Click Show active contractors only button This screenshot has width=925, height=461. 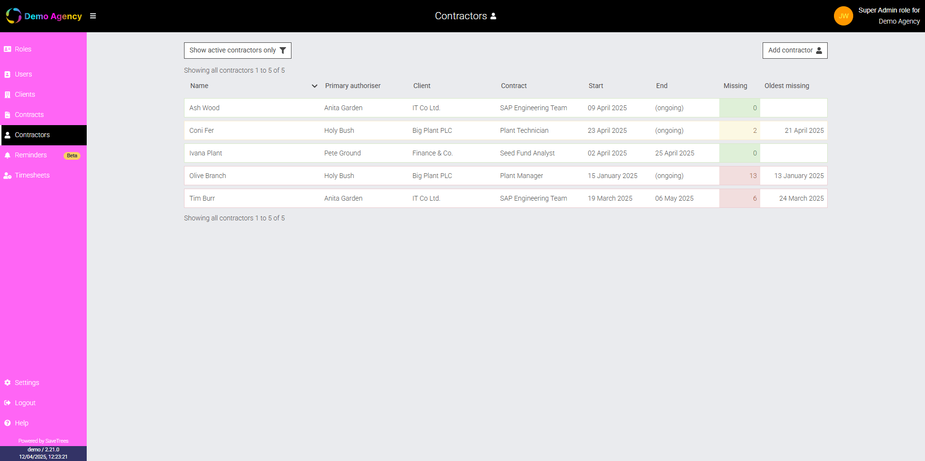(x=238, y=51)
